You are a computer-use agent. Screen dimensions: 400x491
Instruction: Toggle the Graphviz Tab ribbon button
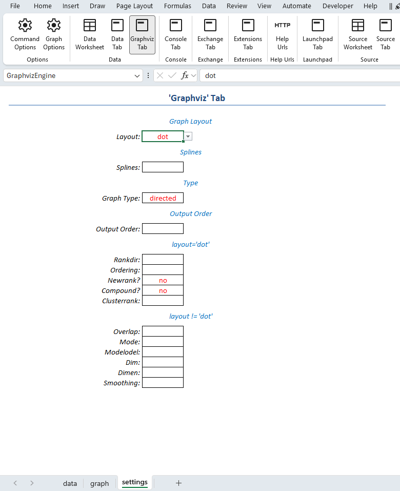point(142,35)
